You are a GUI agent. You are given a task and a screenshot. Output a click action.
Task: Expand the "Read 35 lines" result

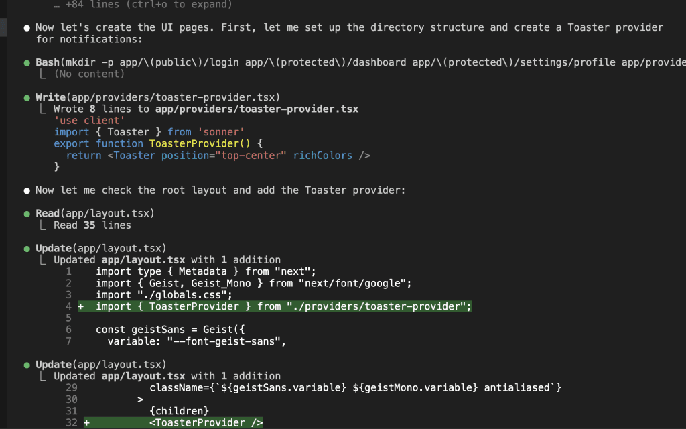click(x=92, y=225)
